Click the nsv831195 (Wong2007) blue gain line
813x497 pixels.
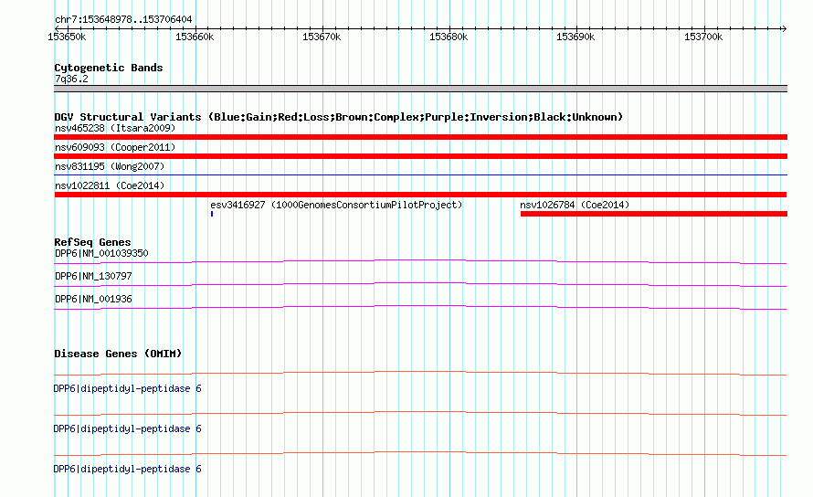click(420, 174)
